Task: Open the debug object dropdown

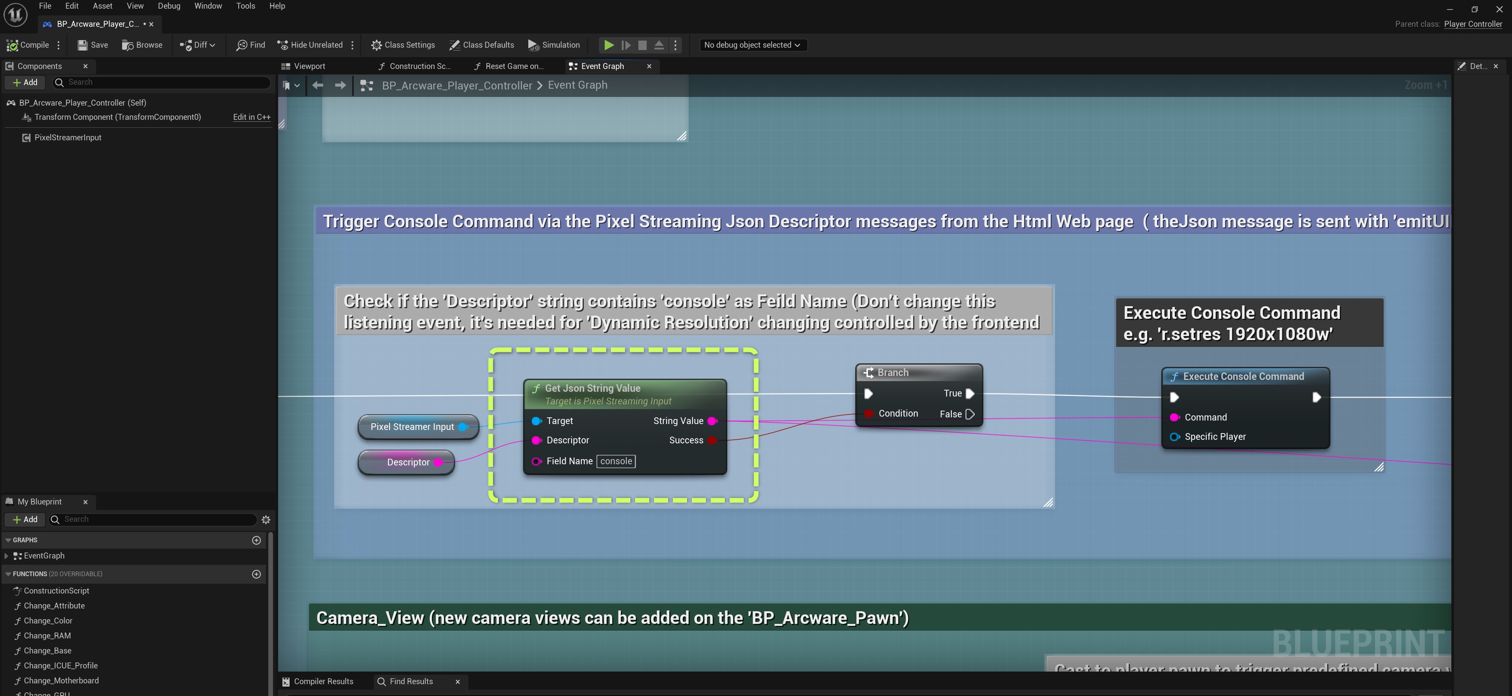Action: click(752, 45)
